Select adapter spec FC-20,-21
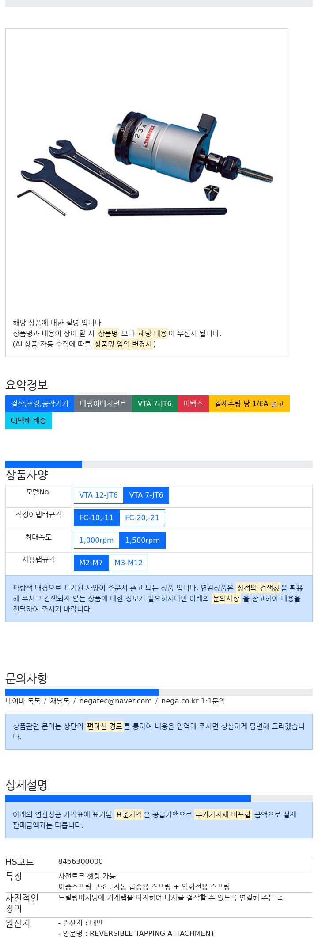This screenshot has height=939, width=318. 142,518
